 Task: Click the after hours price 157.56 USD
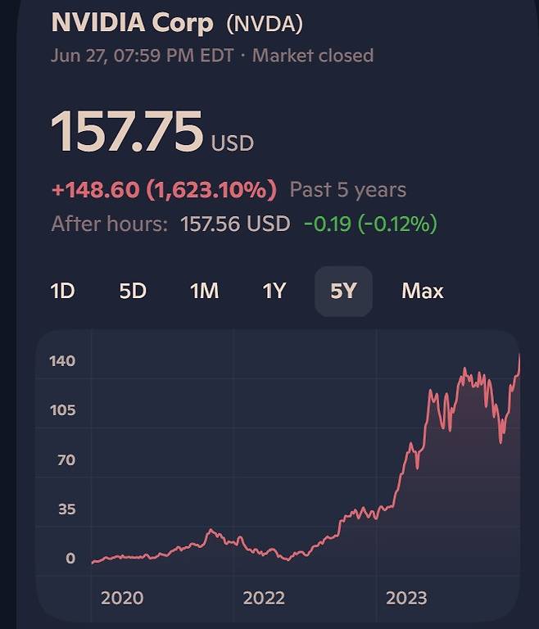tap(235, 224)
